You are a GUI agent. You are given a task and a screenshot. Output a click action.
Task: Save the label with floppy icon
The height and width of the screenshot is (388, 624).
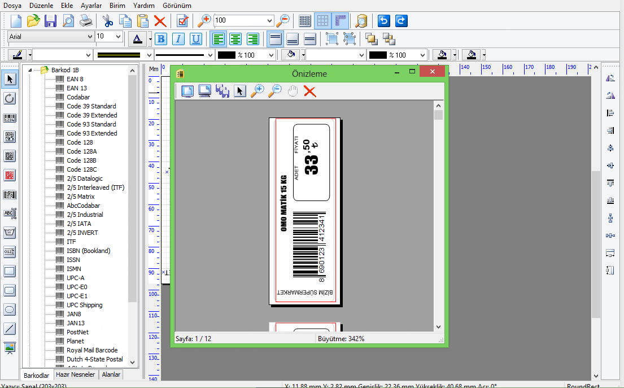pos(50,21)
